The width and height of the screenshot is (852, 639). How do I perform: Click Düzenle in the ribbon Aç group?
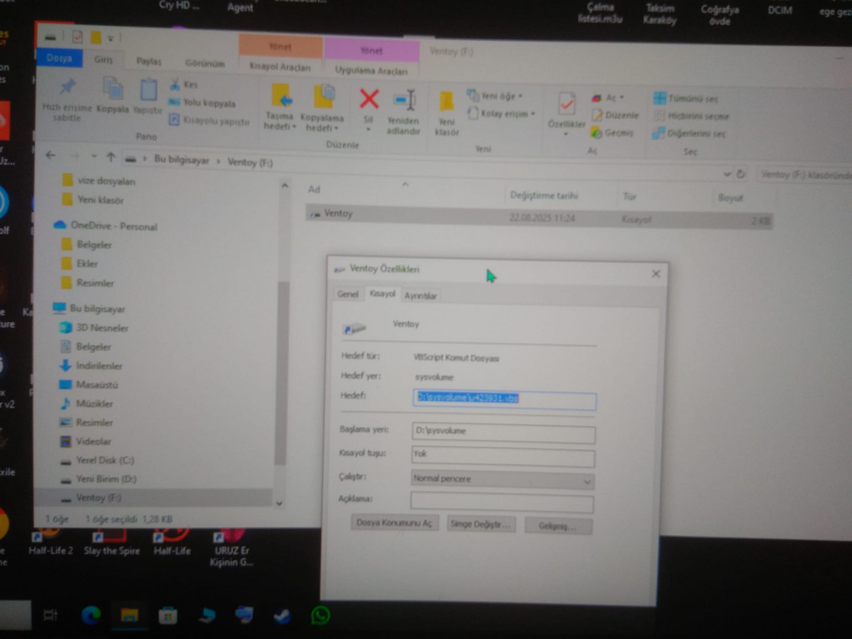[615, 115]
